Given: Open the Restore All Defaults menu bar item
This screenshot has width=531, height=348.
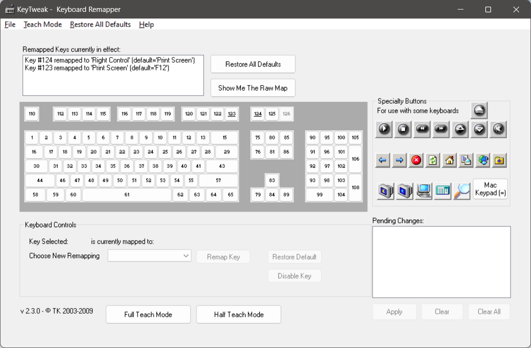Looking at the screenshot, I should (x=100, y=24).
